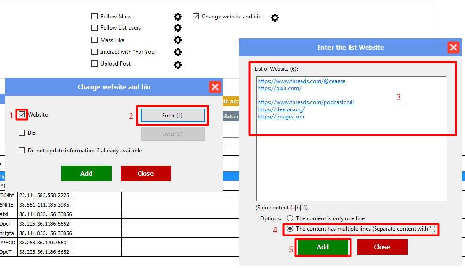465x268 pixels.
Task: Click the deepai.org link in website list
Action: (x=281, y=109)
